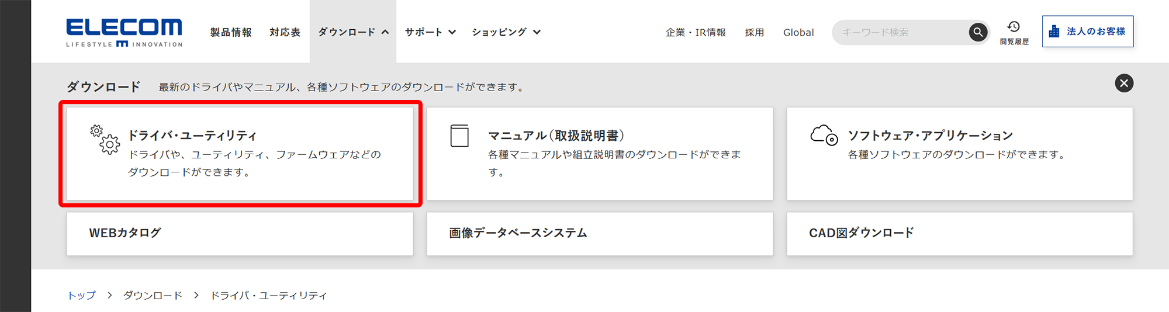
Task: Click the keyword search input field
Action: coord(900,32)
